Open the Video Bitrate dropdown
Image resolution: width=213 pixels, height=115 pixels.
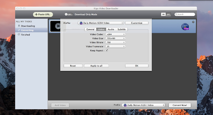(115, 42)
